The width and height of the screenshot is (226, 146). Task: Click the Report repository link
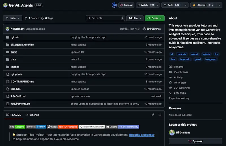[x=179, y=98]
